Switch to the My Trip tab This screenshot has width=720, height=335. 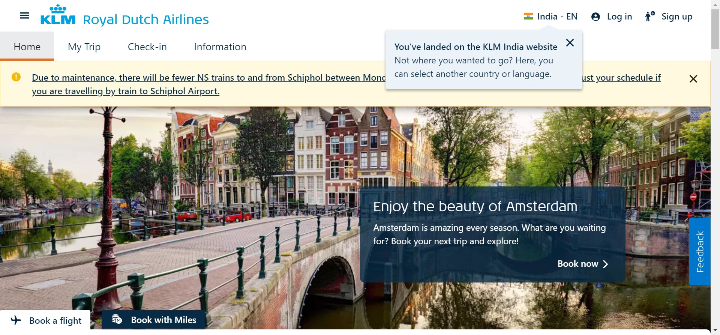point(84,47)
